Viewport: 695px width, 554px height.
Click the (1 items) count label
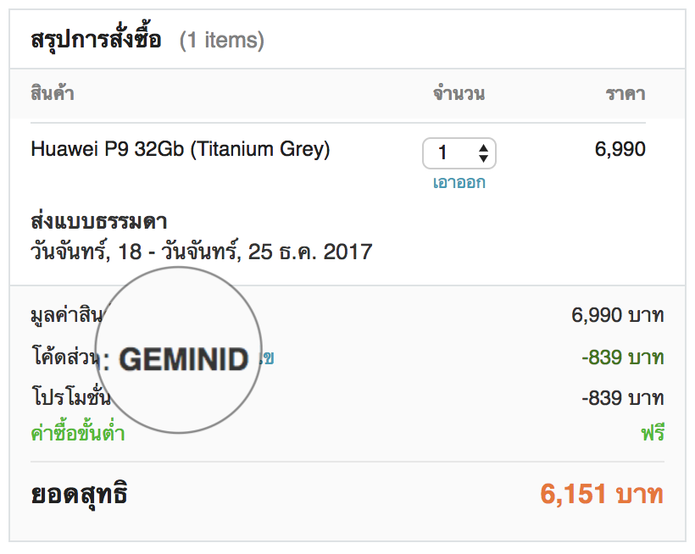click(221, 40)
